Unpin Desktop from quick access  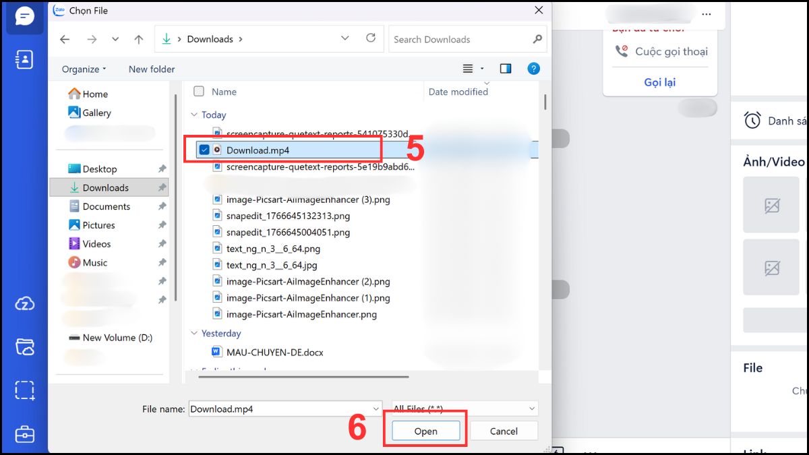pos(162,169)
